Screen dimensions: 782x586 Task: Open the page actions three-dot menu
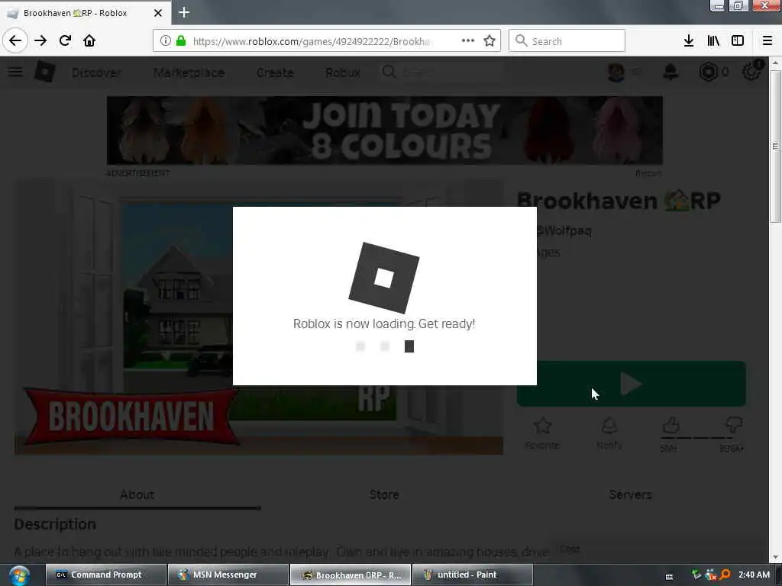[x=468, y=40]
